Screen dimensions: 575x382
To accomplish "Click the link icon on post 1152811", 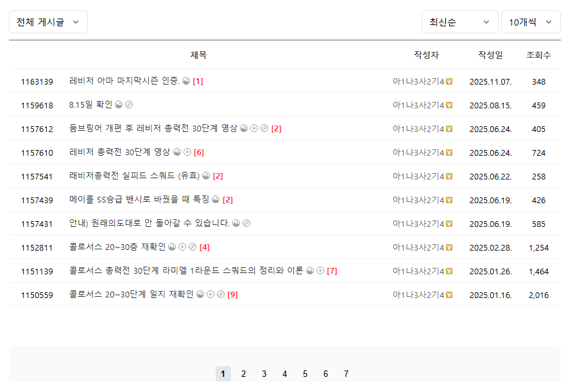I will click(193, 247).
